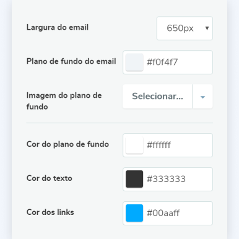Click the Cor do texto label
This screenshot has height=239, width=239.
(x=50, y=178)
